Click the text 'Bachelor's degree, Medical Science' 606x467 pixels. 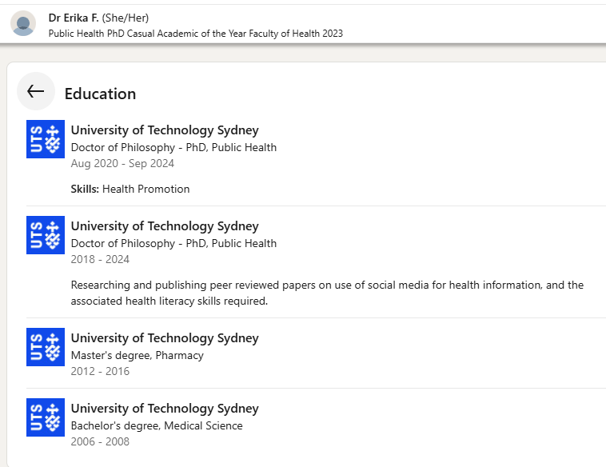coord(157,425)
